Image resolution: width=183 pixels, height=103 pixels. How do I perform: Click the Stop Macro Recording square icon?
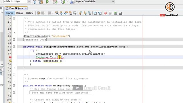pos(110,13)
